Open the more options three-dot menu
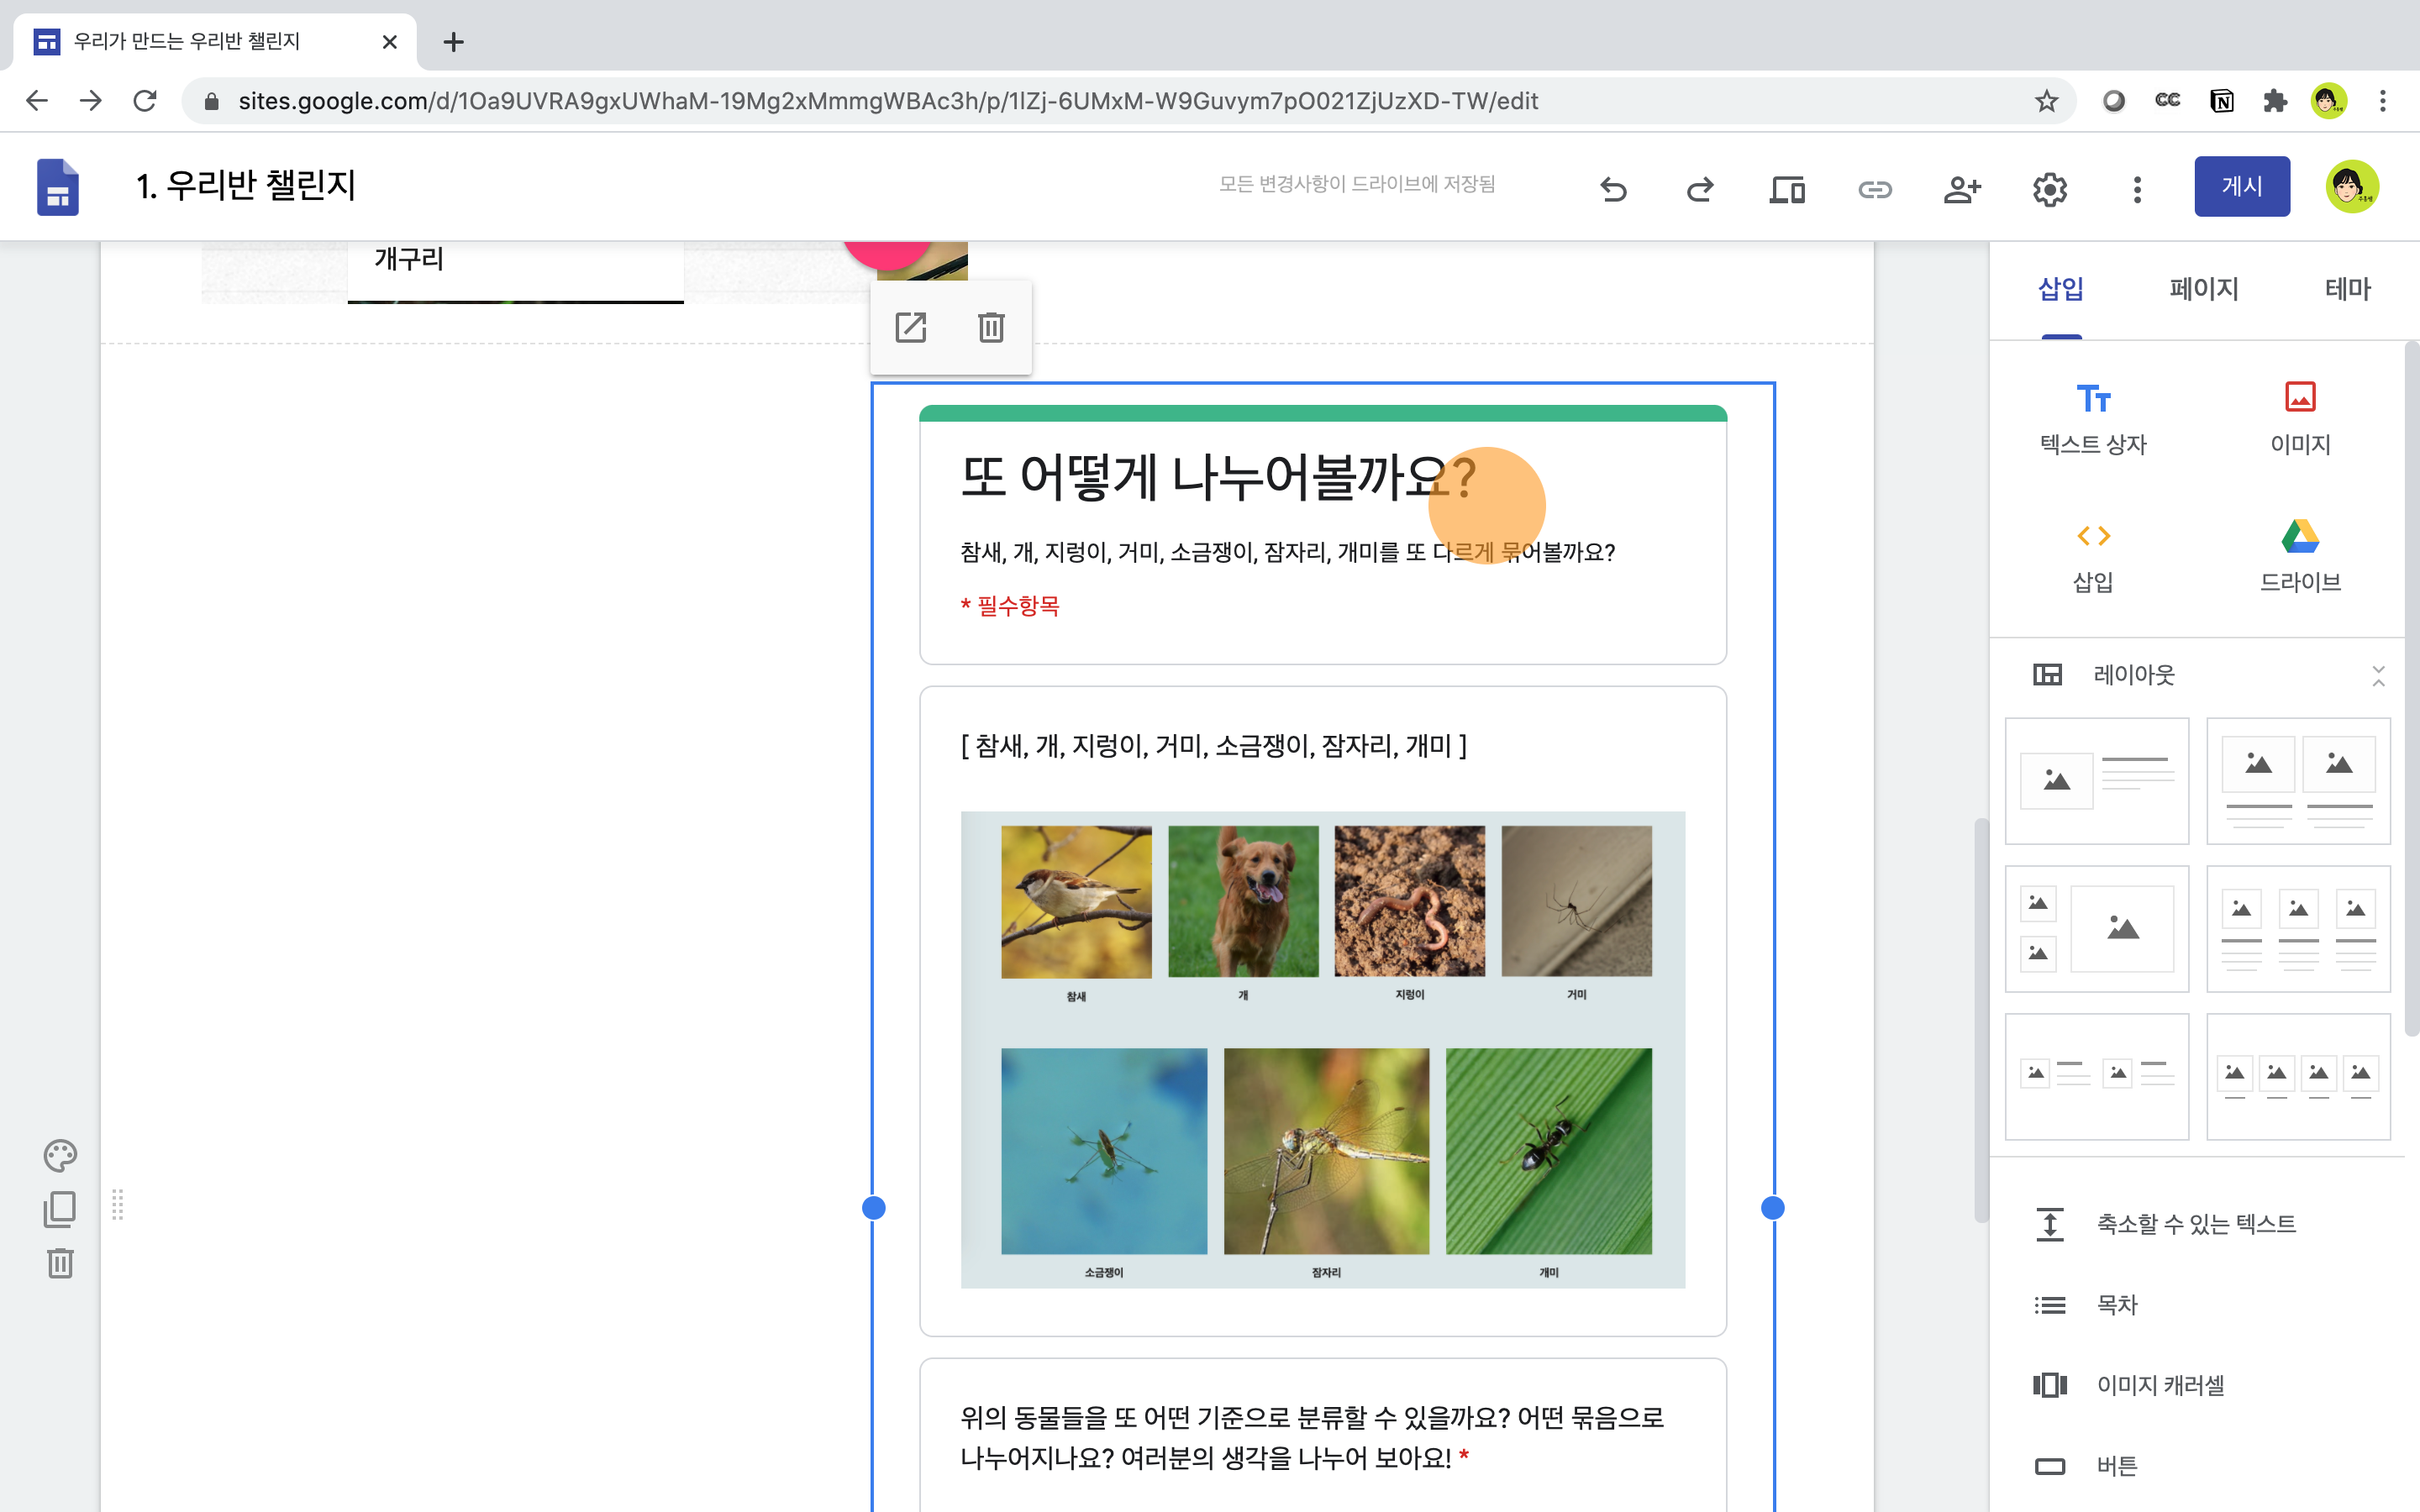The width and height of the screenshot is (2420, 1512). [2136, 188]
